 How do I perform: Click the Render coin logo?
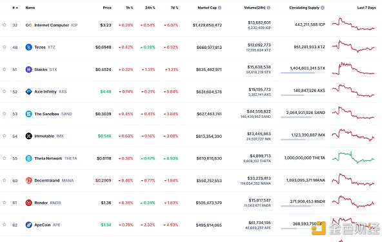28,203
